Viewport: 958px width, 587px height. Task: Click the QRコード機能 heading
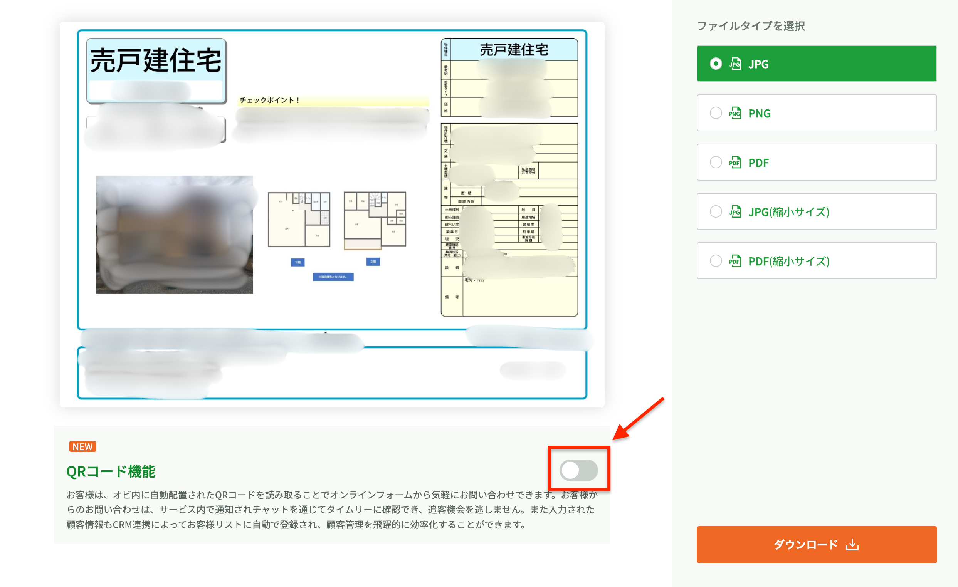click(x=111, y=472)
